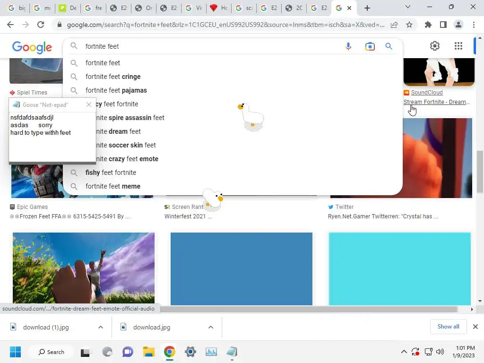Image resolution: width=484 pixels, height=363 pixels.
Task: Open the SoundCloud source link
Action: pyautogui.click(x=427, y=93)
